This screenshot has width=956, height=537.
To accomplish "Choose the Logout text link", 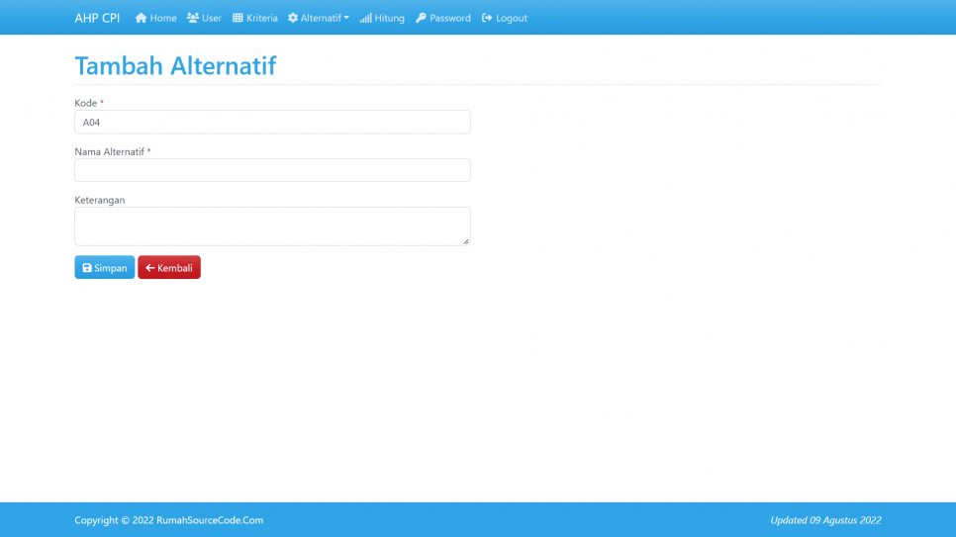I will (512, 18).
